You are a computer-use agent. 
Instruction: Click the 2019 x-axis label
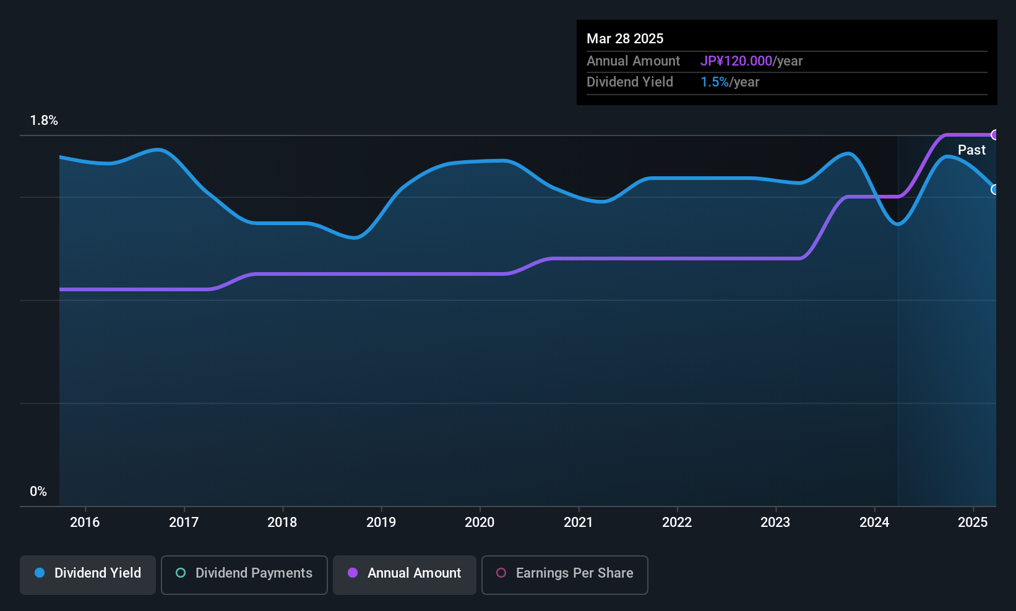(381, 523)
